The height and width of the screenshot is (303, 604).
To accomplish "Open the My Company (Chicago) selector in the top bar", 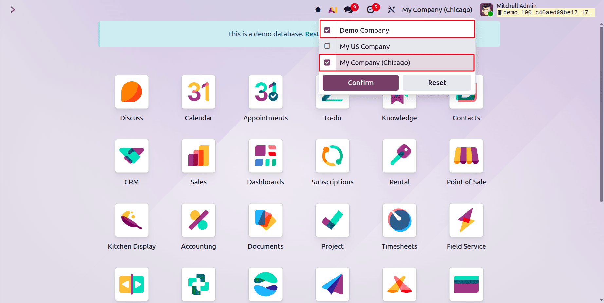I will click(x=437, y=9).
